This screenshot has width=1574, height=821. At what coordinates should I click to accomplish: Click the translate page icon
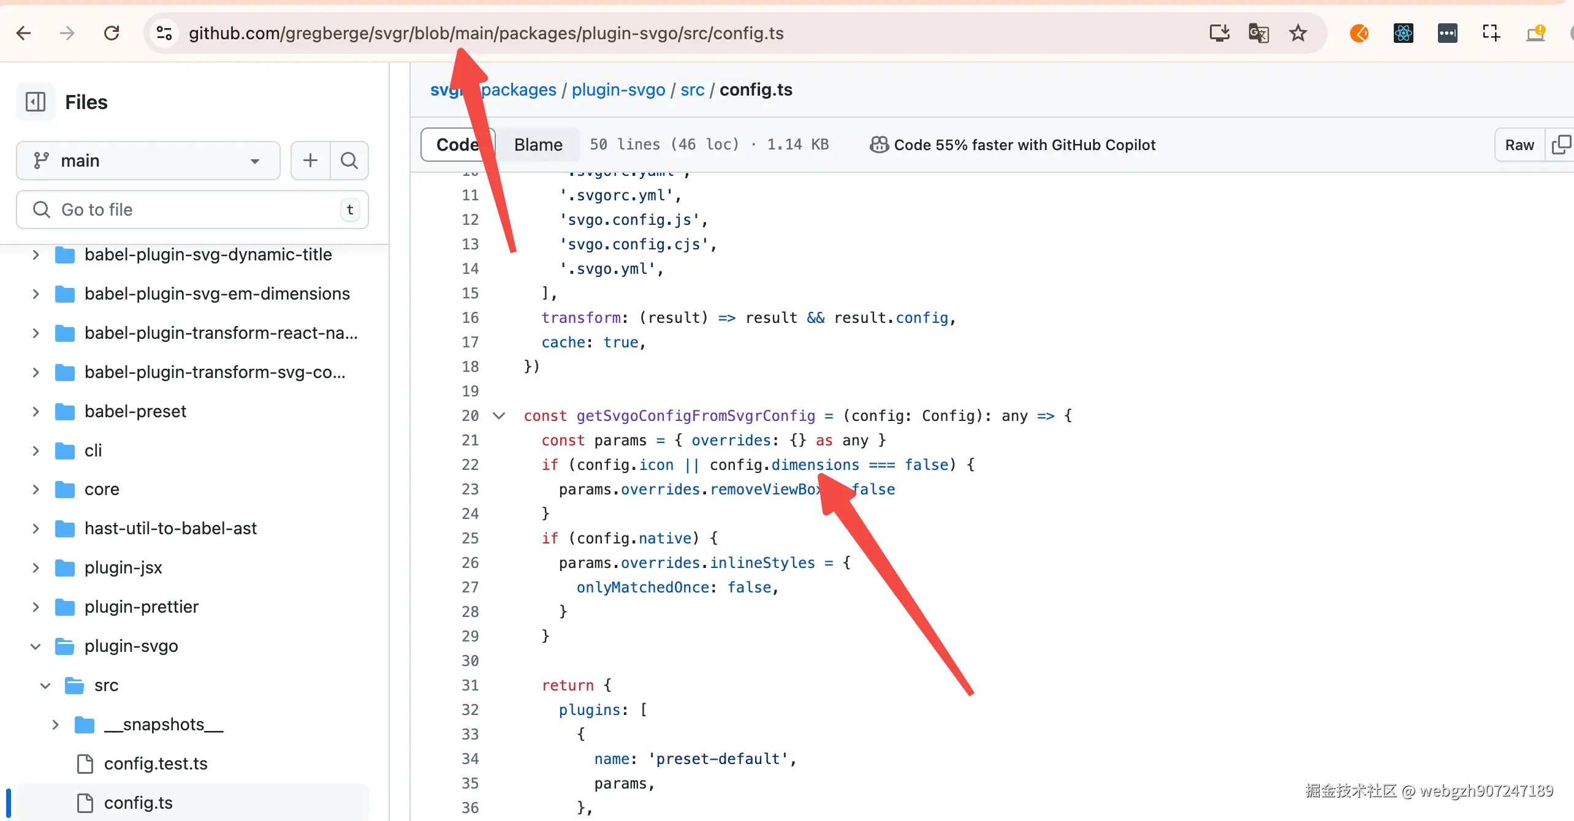tap(1258, 33)
